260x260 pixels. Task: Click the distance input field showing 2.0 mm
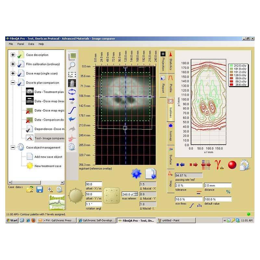[x=217, y=185]
